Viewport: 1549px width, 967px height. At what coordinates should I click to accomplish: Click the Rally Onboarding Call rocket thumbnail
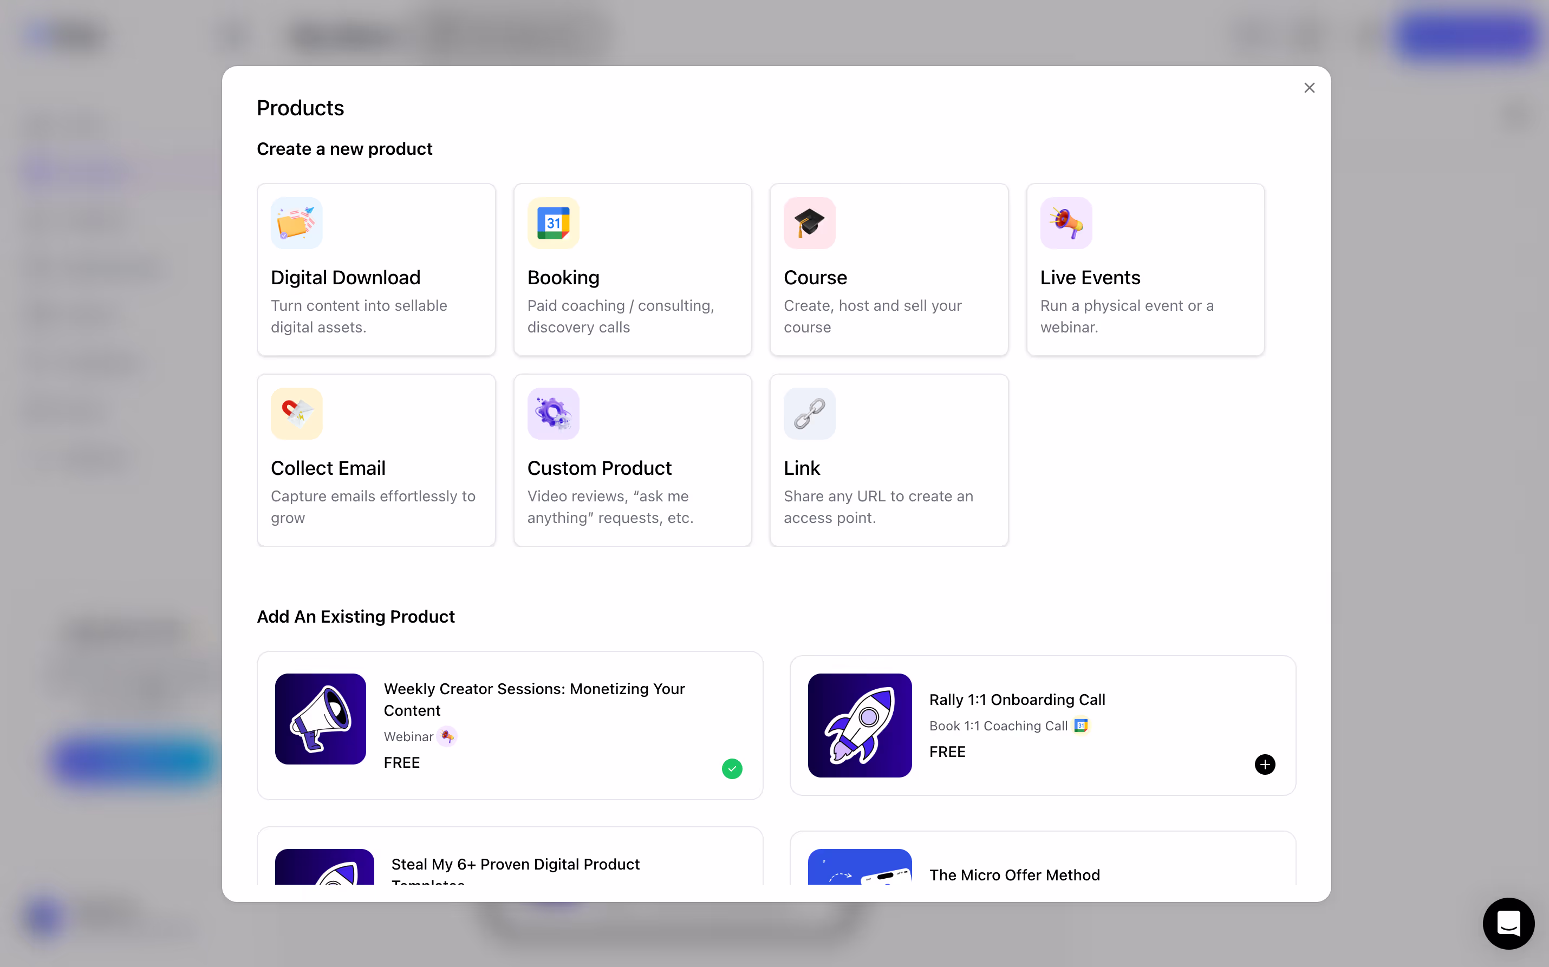(860, 726)
